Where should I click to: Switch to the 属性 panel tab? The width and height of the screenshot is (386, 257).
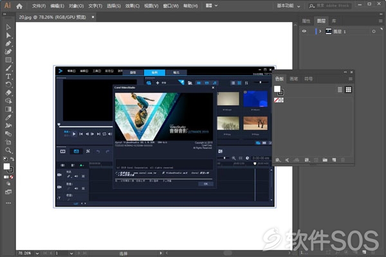click(306, 21)
